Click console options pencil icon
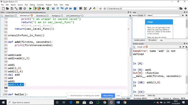Image resolution: width=188 pixels, height=105 pixels. pyautogui.click(x=183, y=47)
